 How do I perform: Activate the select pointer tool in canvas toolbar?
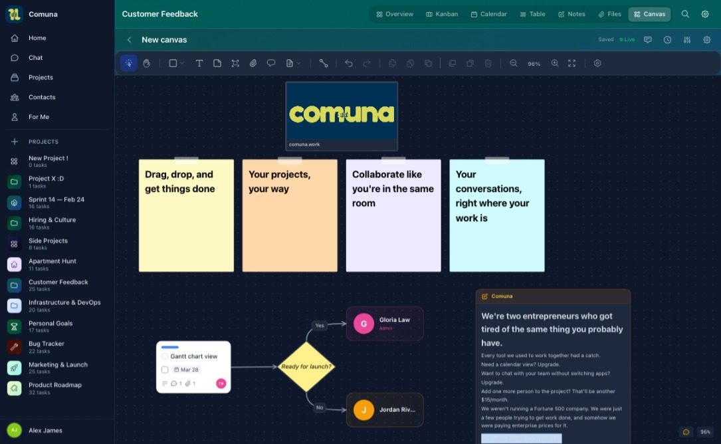(x=129, y=64)
